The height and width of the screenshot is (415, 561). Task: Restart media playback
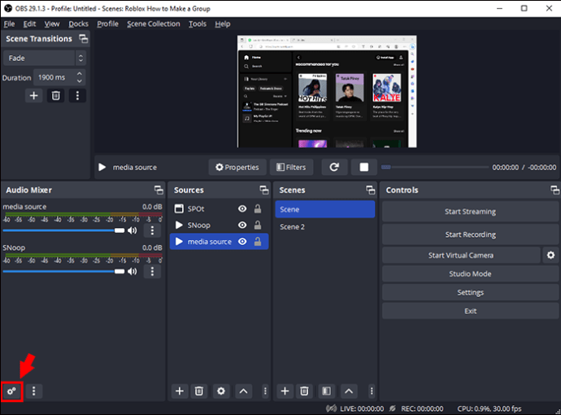point(334,167)
